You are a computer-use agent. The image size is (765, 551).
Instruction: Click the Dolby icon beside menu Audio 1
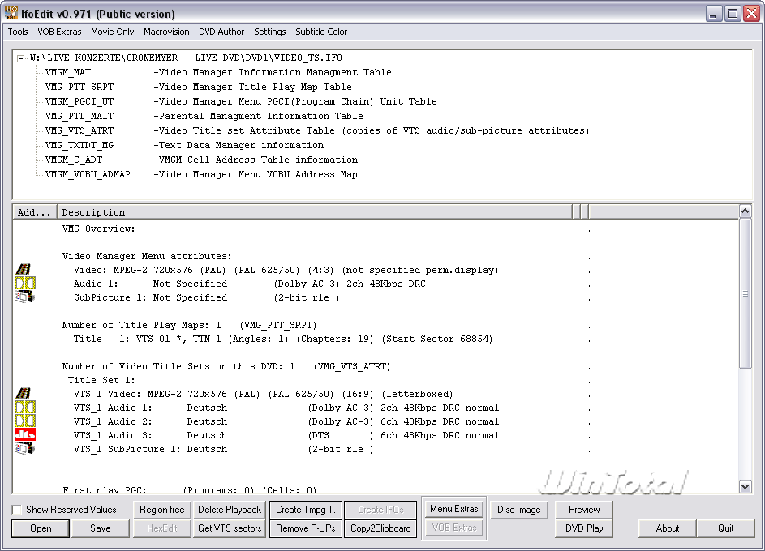24,284
